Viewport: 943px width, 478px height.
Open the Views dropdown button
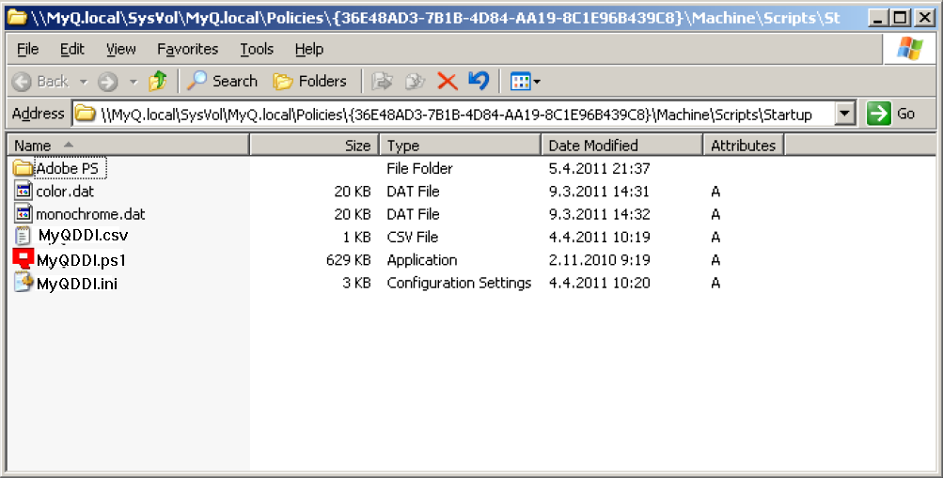tap(525, 82)
